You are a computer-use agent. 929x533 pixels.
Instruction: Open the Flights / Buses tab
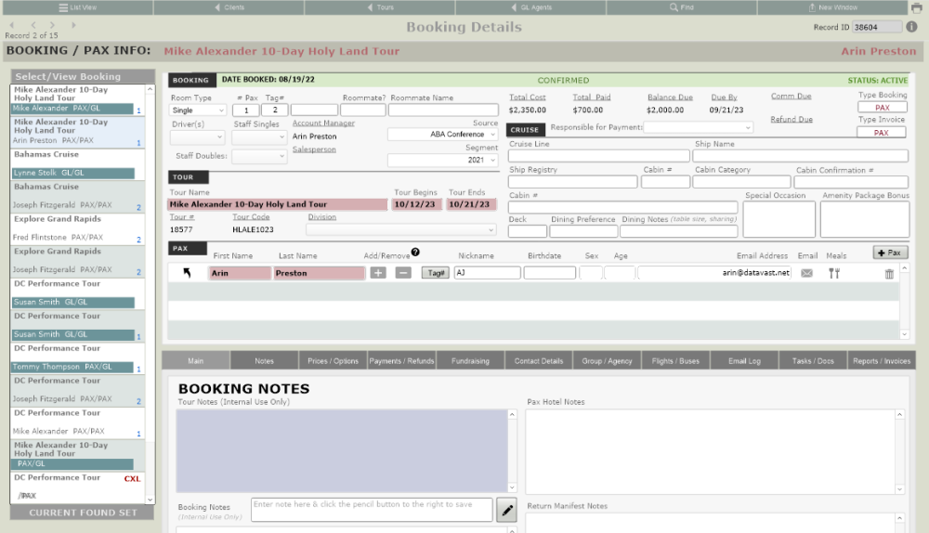coord(675,360)
